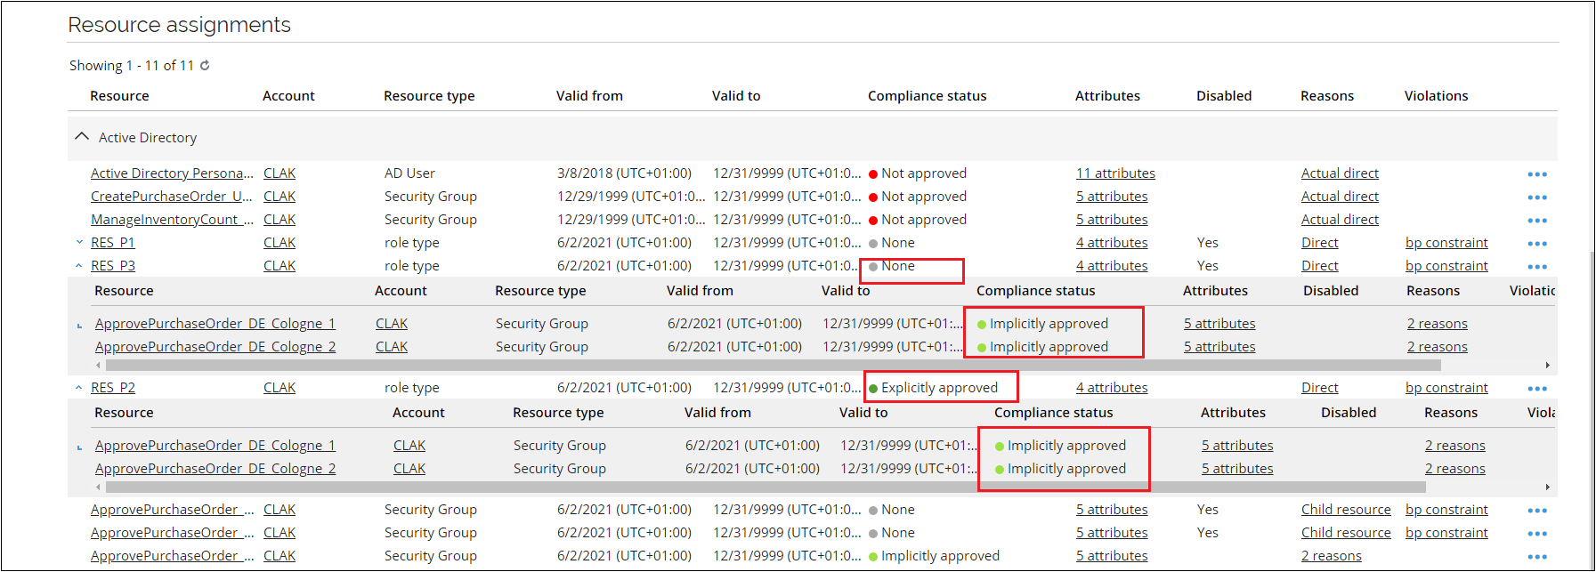Click the Showing 1 - 11 of 11 text
Viewport: 1596px width, 572px height.
click(x=132, y=66)
